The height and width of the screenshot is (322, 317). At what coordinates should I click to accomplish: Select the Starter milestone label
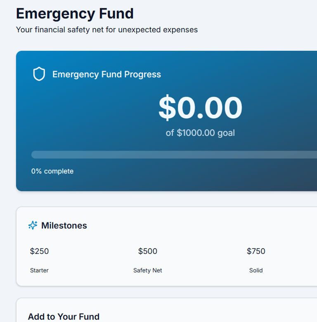[x=39, y=270]
